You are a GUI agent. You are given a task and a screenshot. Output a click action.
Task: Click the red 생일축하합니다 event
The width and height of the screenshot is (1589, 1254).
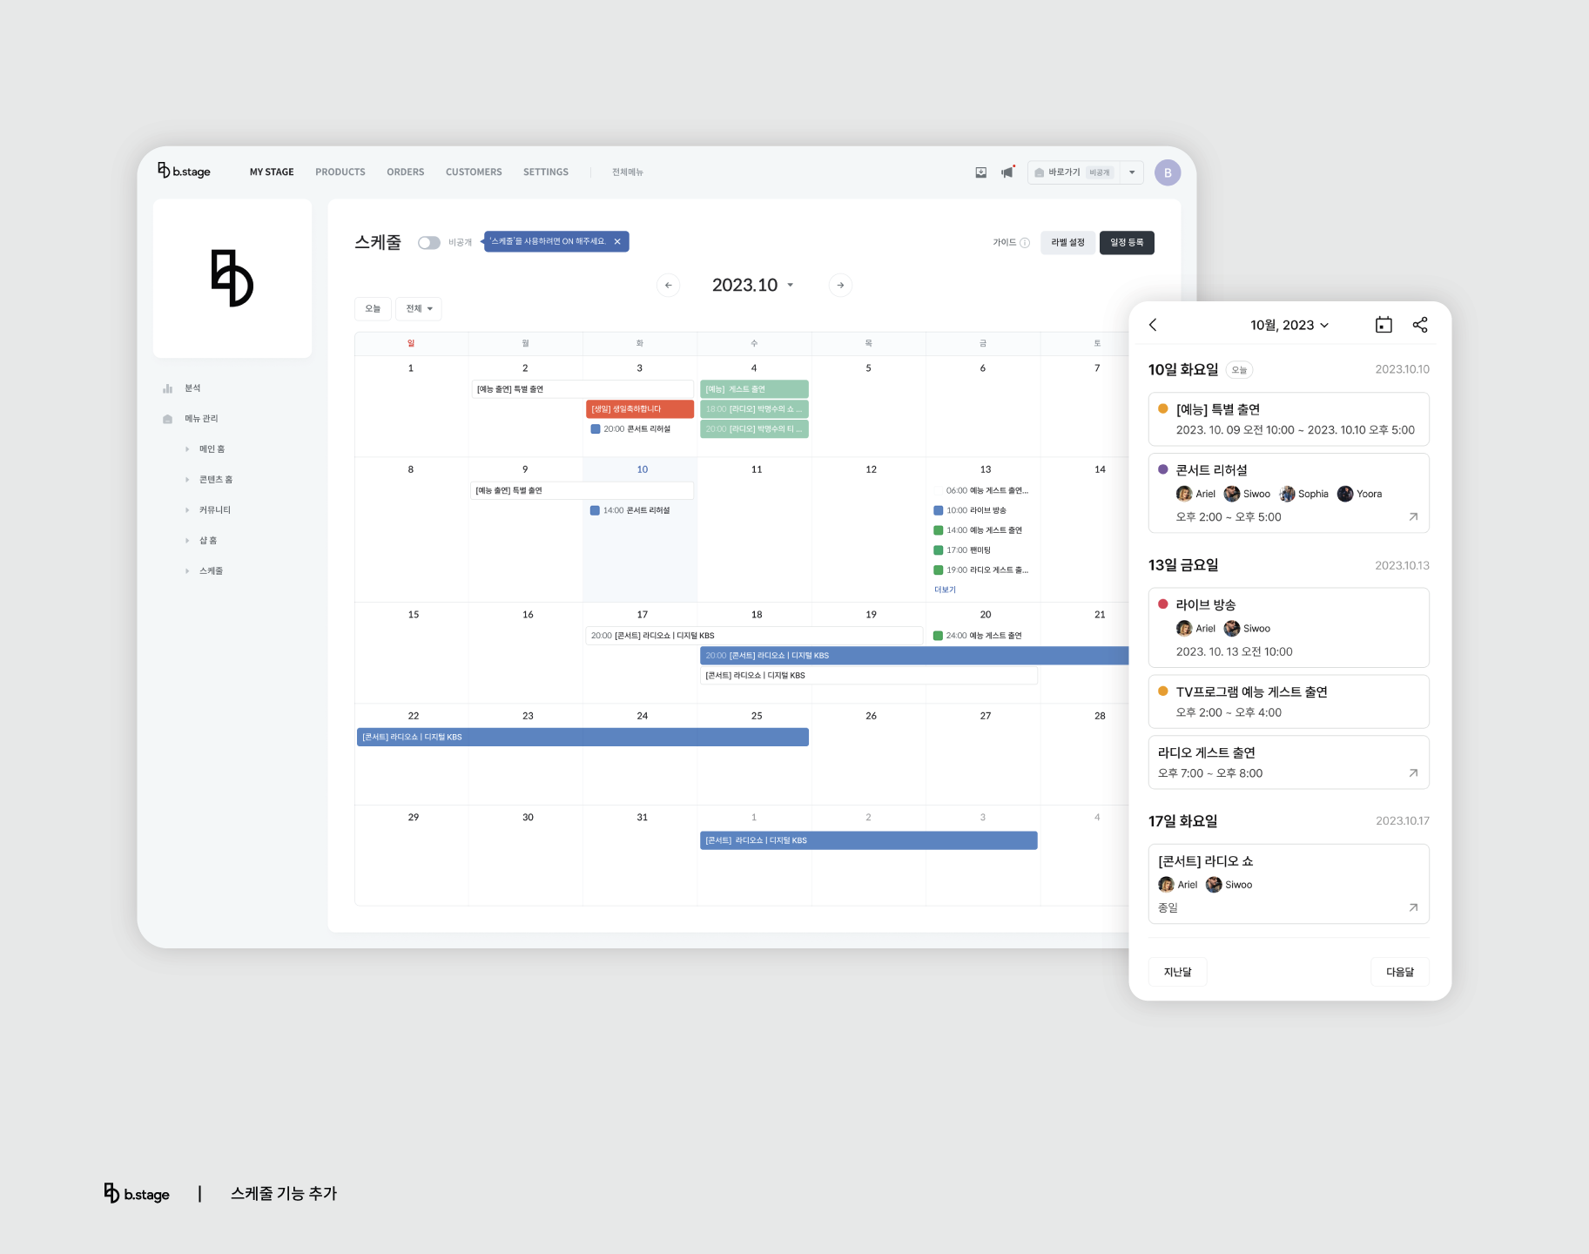pyautogui.click(x=640, y=409)
